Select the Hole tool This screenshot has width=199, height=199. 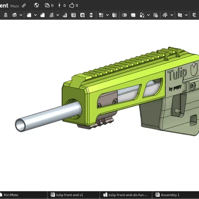(82, 15)
